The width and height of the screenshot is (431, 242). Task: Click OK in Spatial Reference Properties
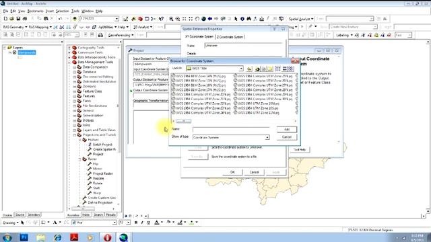click(232, 172)
